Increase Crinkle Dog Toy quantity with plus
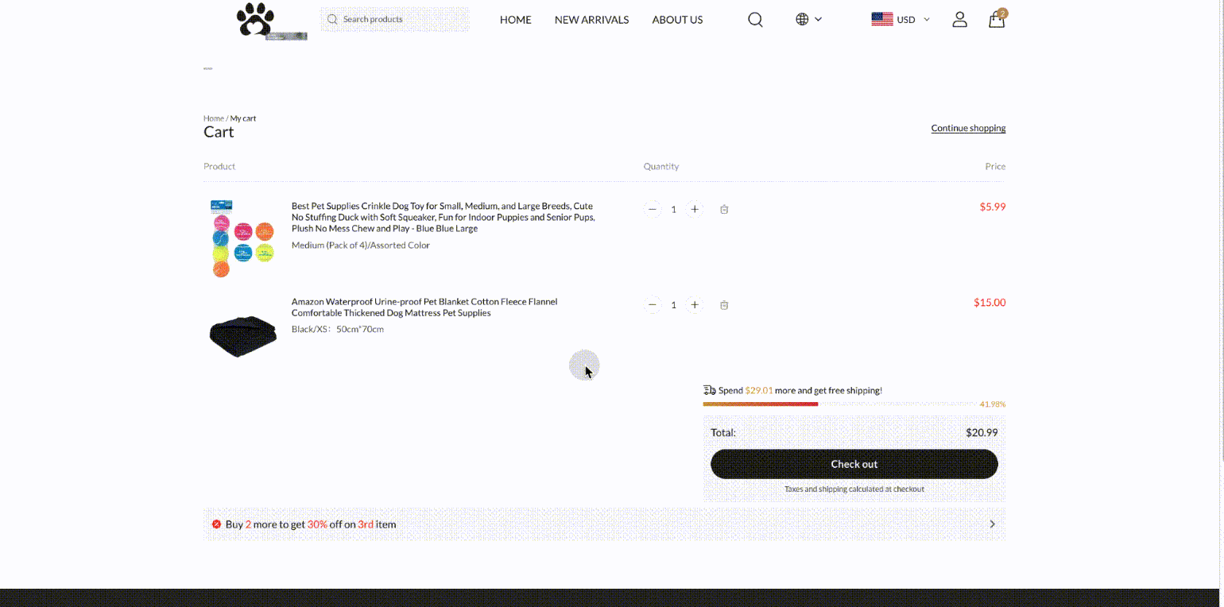The width and height of the screenshot is (1224, 607). tap(695, 210)
